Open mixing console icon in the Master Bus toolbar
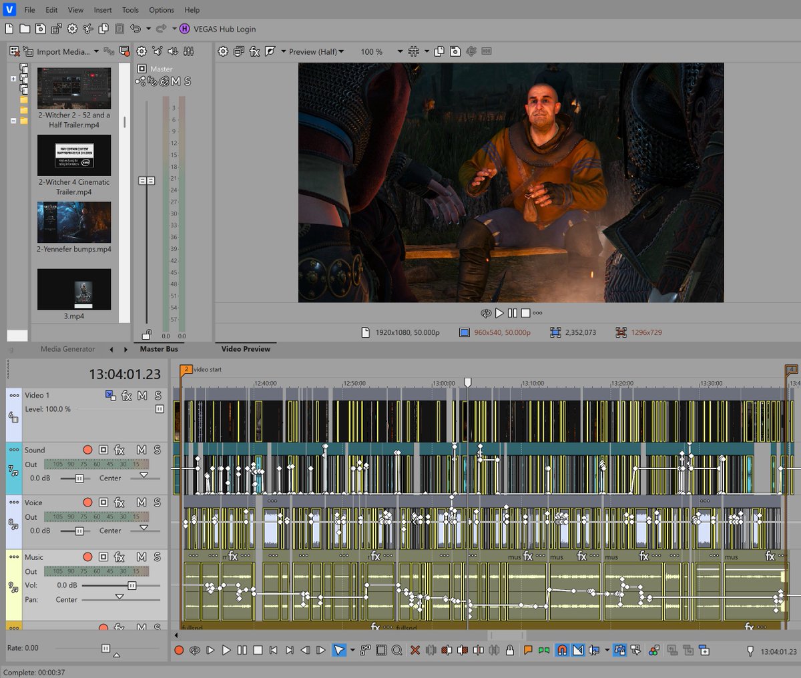 (189, 51)
